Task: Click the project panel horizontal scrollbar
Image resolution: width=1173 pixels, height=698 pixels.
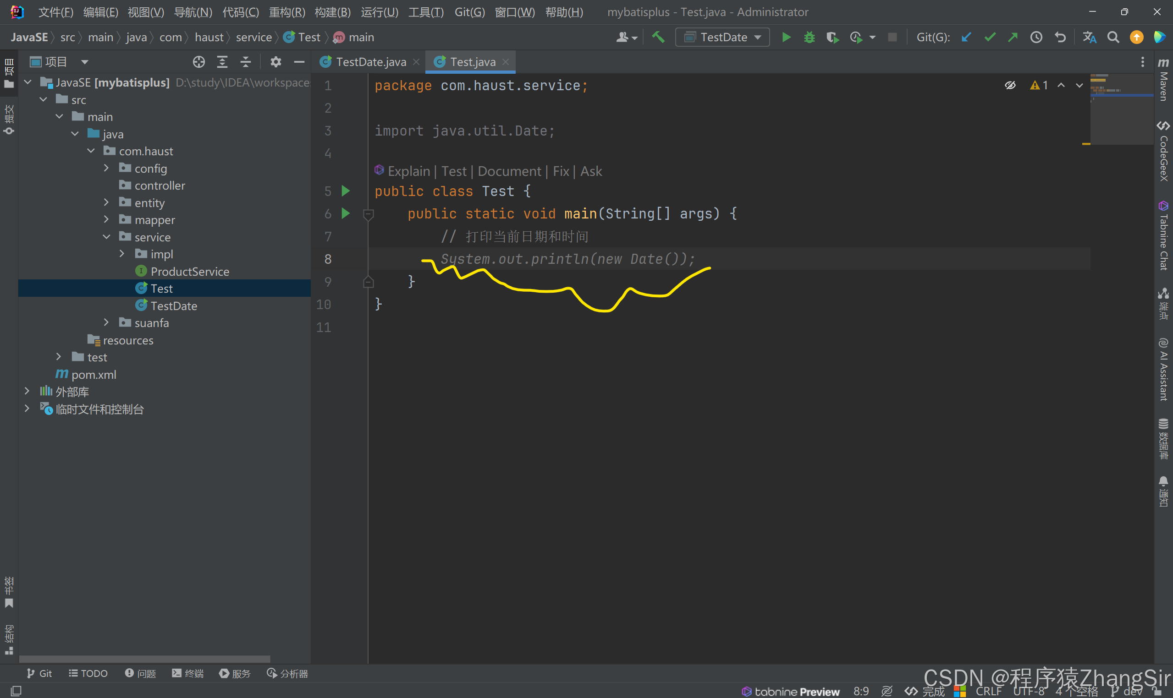Action: (144, 659)
